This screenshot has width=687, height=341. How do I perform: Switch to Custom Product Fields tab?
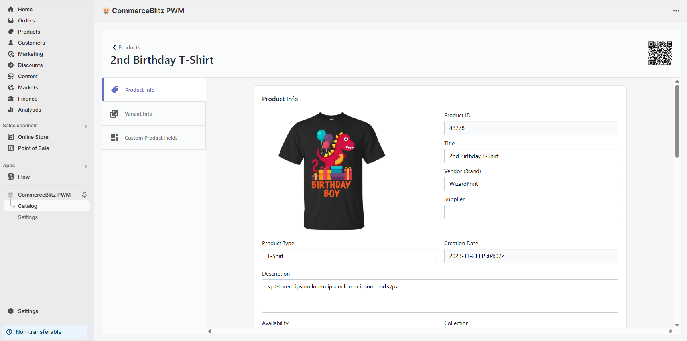coord(154,138)
